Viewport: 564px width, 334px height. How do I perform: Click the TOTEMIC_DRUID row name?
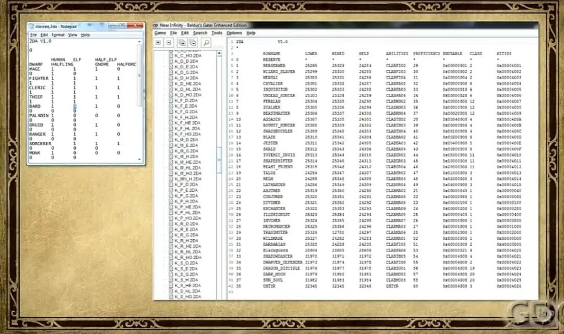(279, 155)
